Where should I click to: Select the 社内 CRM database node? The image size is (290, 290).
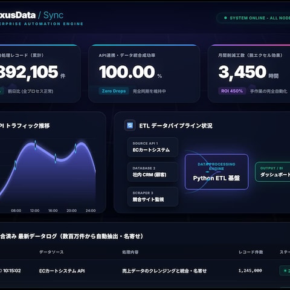(x=153, y=172)
